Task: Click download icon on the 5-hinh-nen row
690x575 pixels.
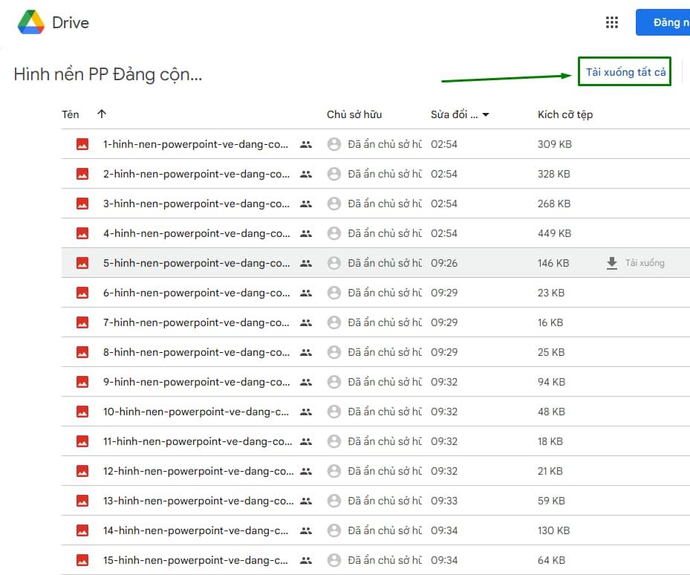Action: click(612, 263)
